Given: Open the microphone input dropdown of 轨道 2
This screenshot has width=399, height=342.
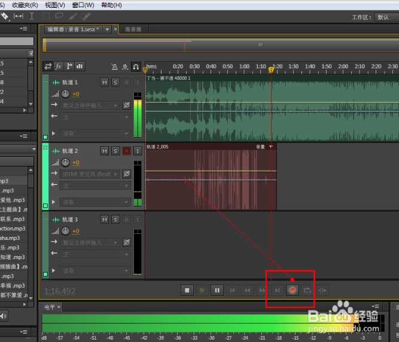Looking at the screenshot, I should tap(90, 174).
